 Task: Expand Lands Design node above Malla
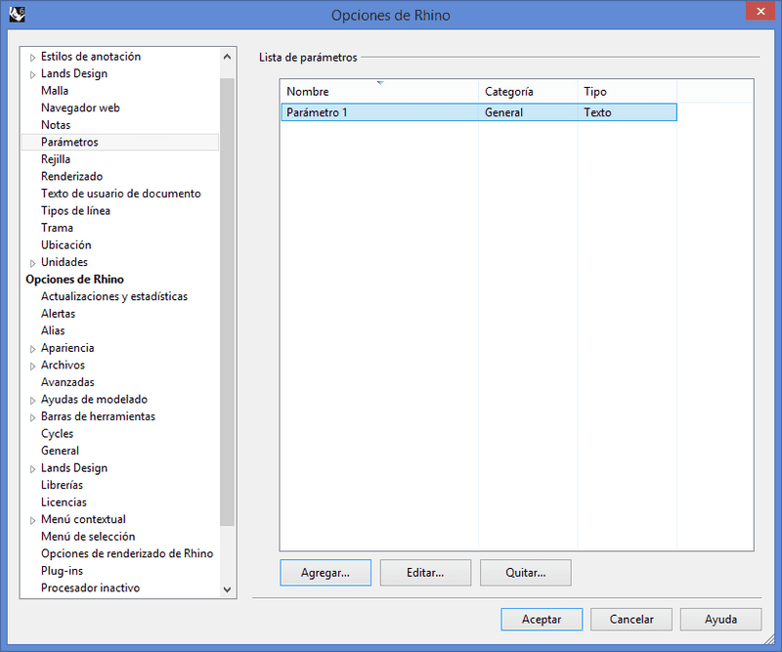32,74
